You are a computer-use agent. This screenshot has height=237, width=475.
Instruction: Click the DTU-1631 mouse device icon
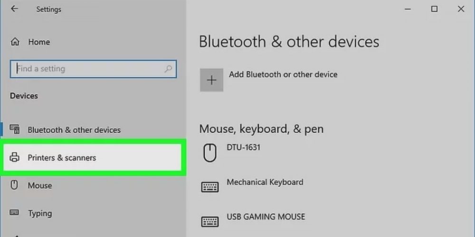point(209,153)
